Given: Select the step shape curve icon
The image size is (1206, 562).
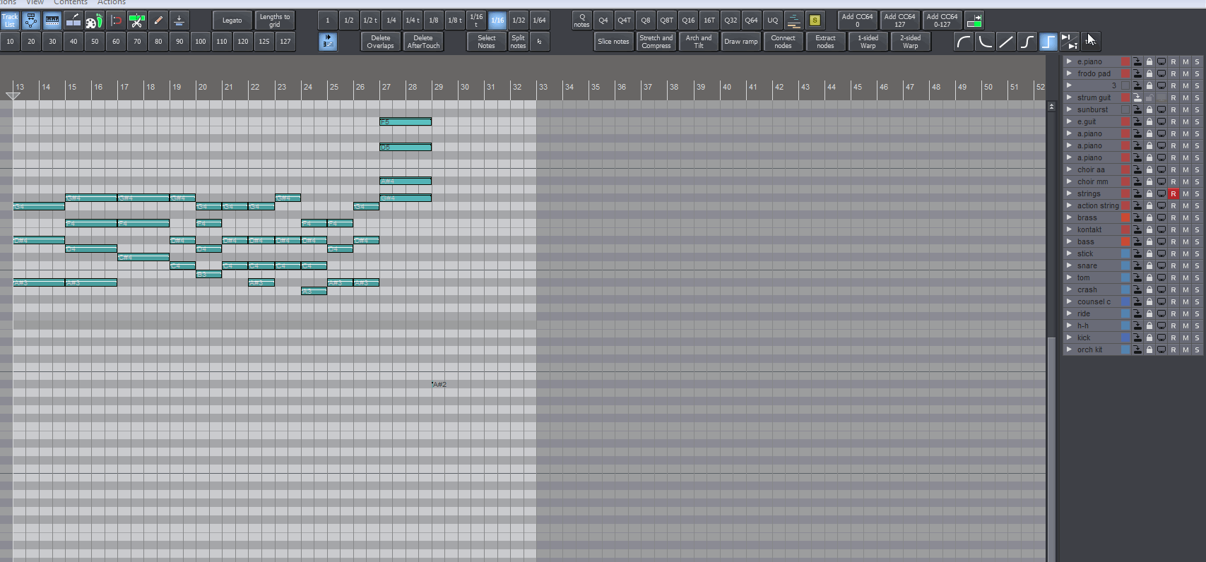Looking at the screenshot, I should point(1048,42).
